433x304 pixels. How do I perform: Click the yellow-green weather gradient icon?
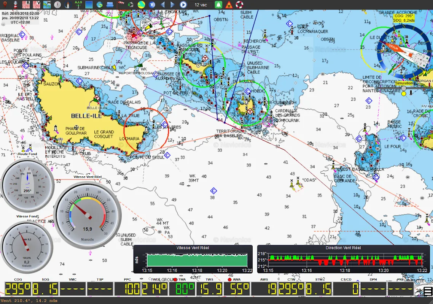142,5
